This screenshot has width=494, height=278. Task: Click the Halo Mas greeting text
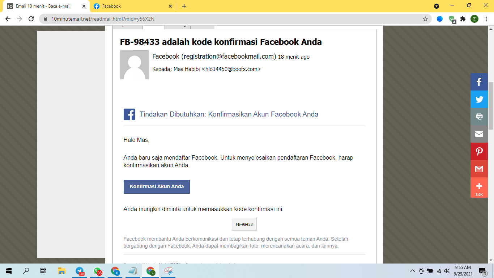coord(136,140)
